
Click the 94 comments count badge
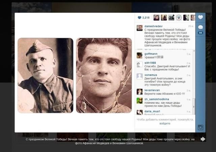[200, 33]
